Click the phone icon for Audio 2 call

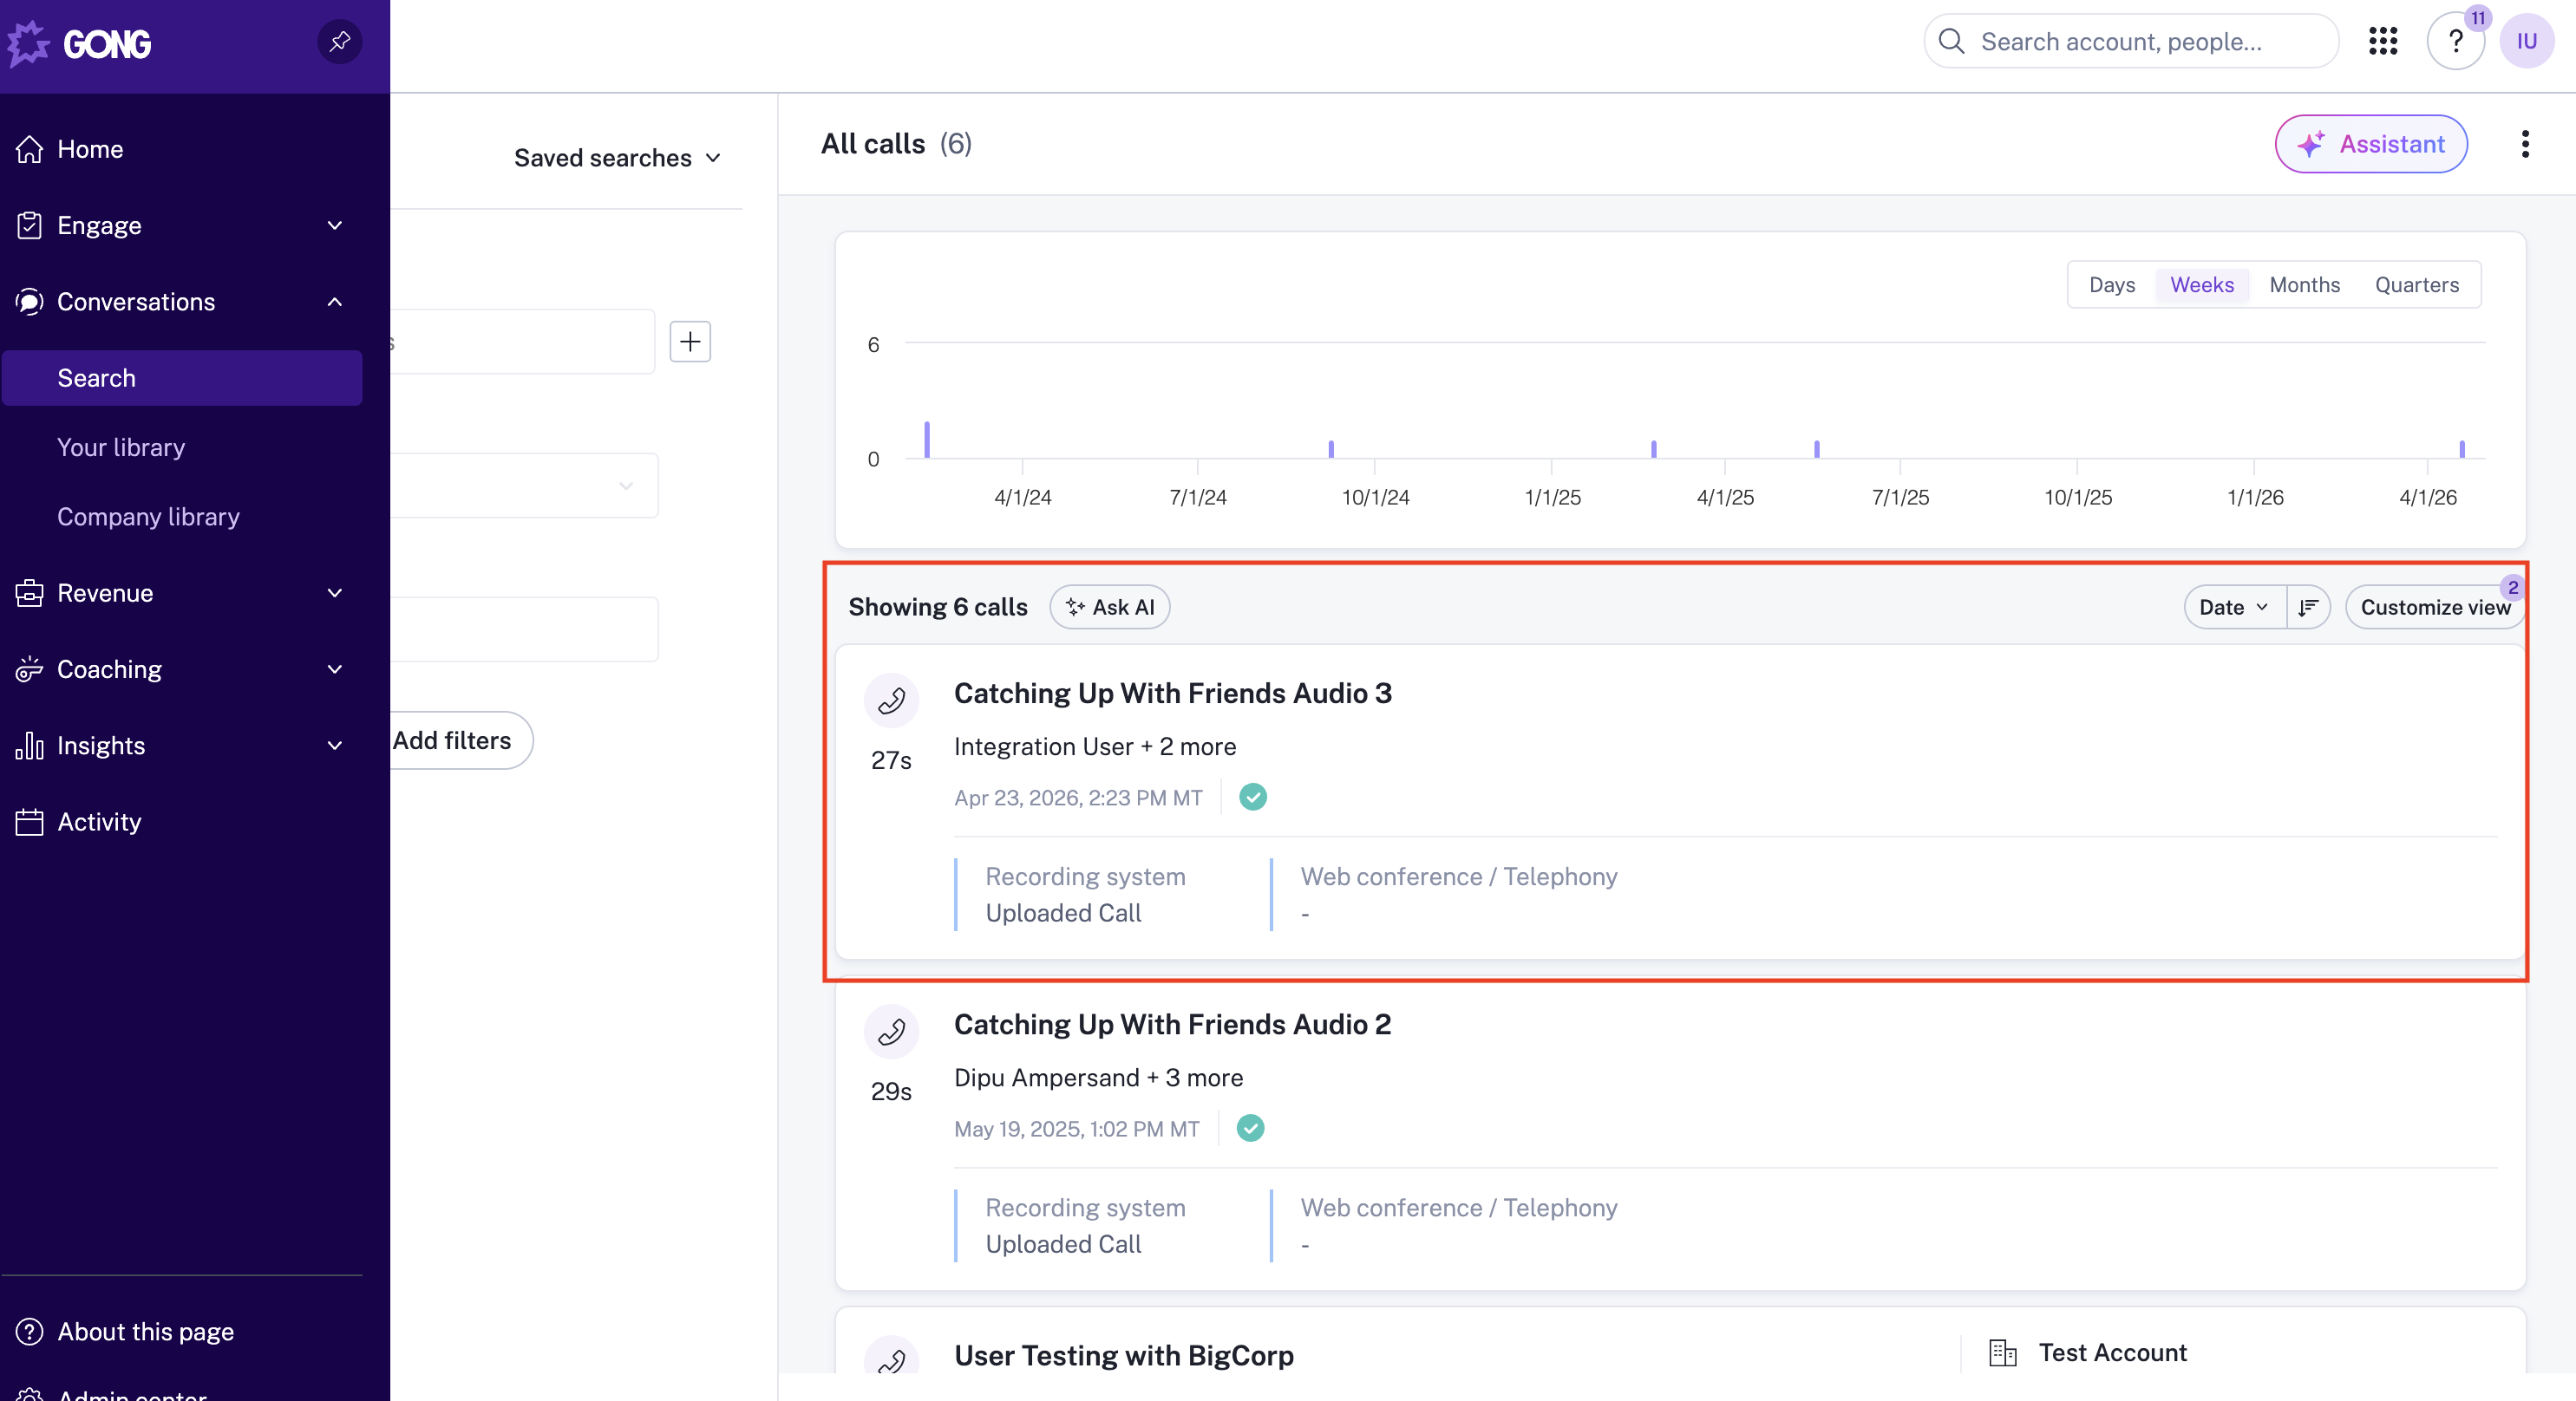coord(891,1032)
